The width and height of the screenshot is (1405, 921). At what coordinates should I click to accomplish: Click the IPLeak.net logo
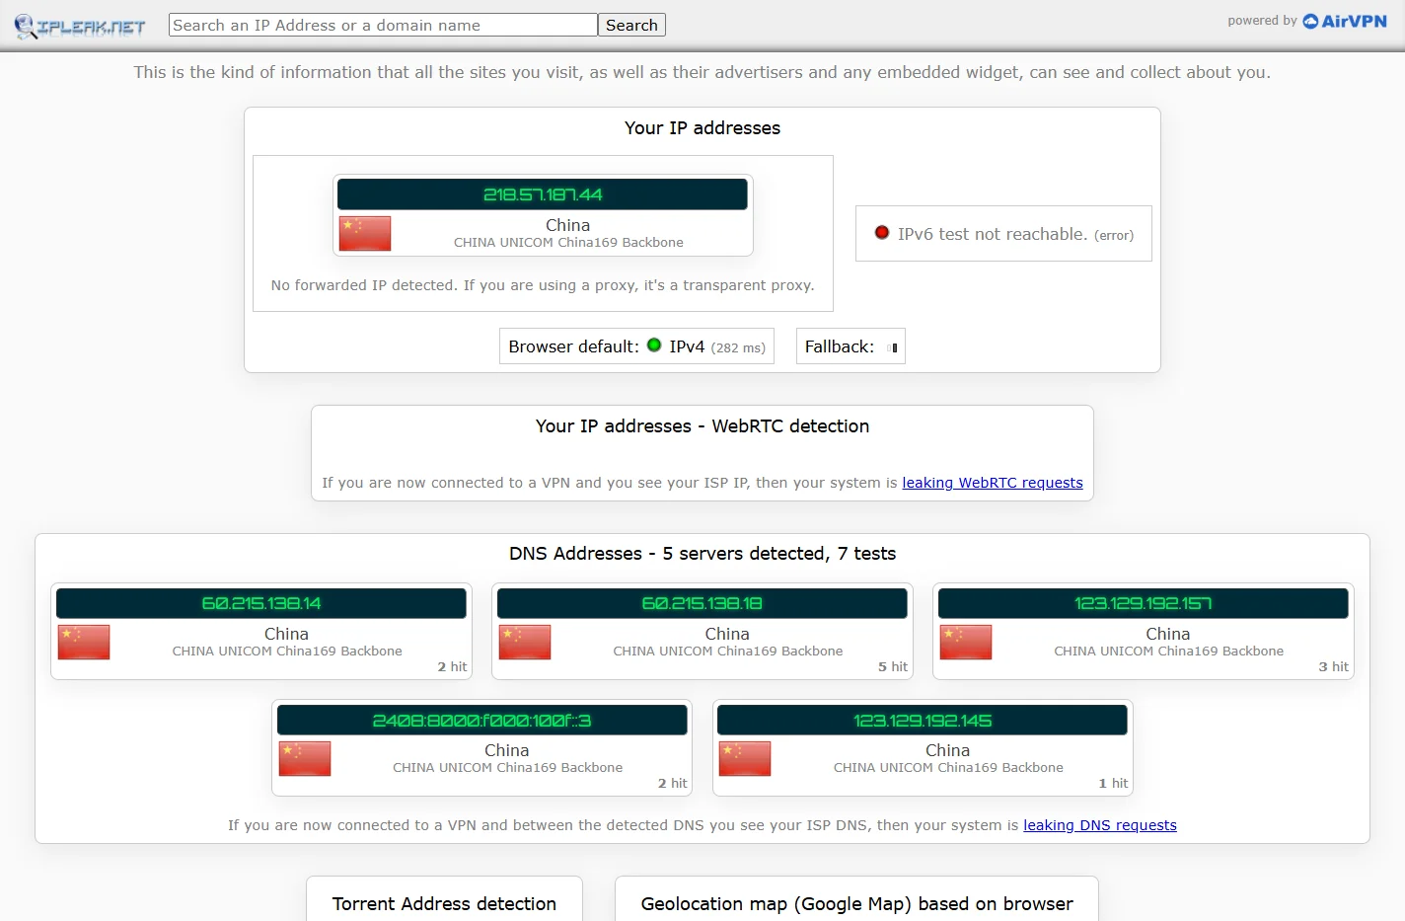[80, 27]
